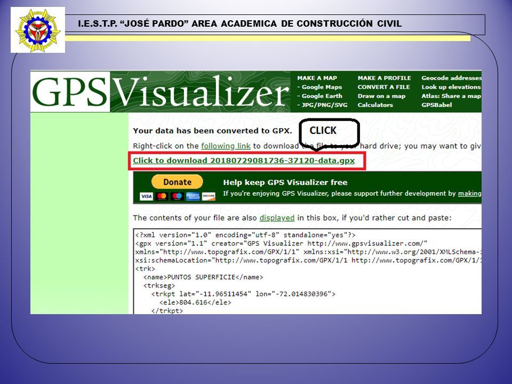This screenshot has width=512, height=384.
Task: Click the 'making' donation link
Action: click(469, 193)
